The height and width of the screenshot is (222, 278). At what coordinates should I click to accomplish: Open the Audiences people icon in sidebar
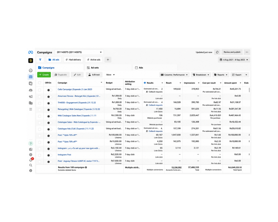[31, 90]
